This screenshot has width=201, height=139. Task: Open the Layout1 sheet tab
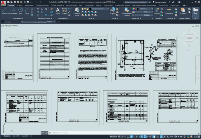(x=16, y=136)
